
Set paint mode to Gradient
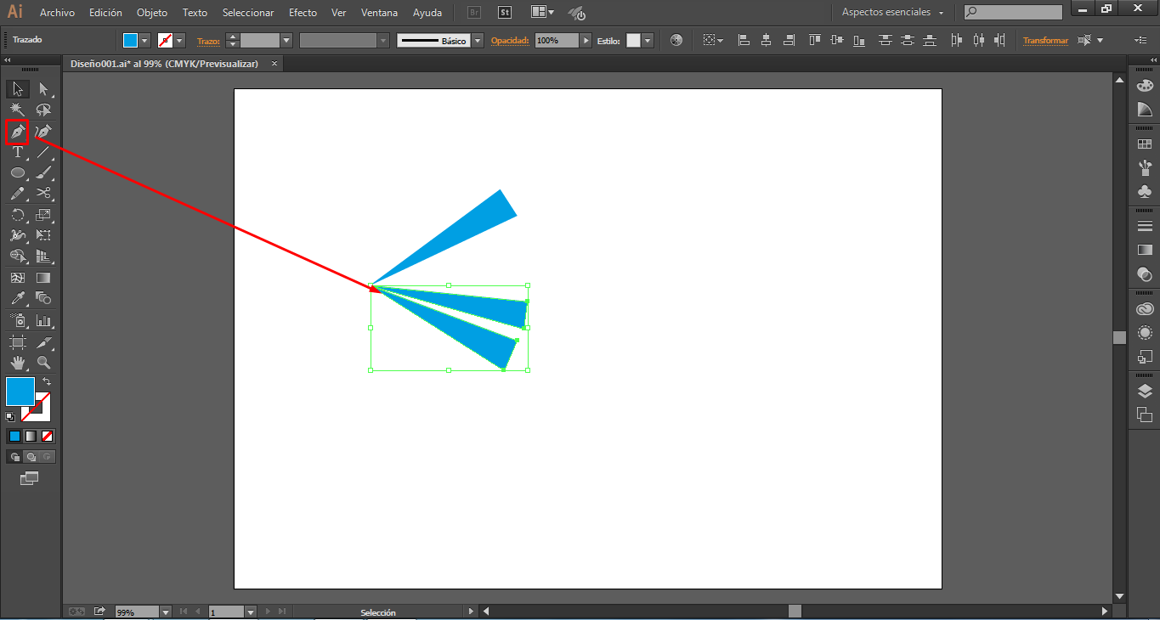pos(31,436)
